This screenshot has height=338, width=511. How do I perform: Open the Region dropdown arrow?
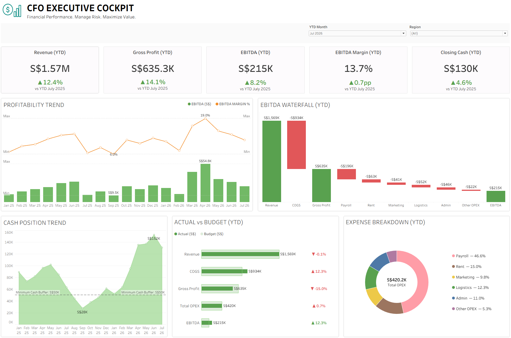pyautogui.click(x=505, y=33)
